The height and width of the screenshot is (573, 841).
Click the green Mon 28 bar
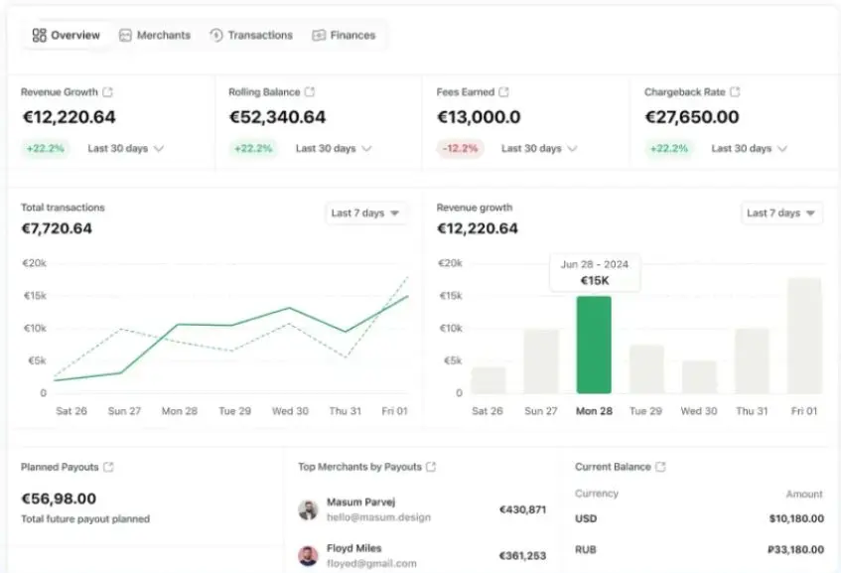594,345
